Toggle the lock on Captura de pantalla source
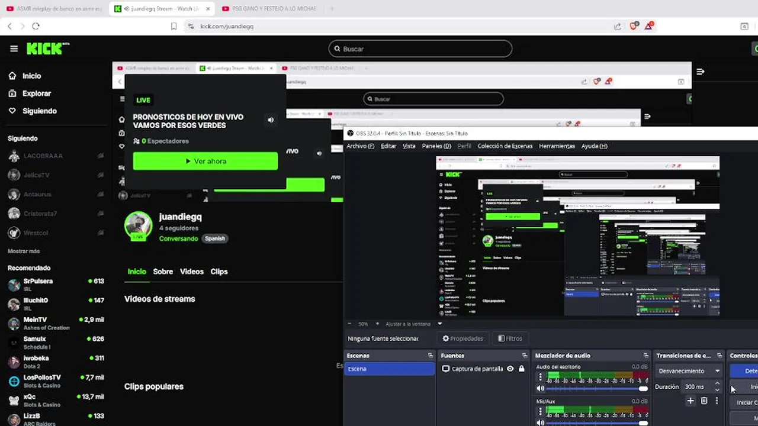 (x=521, y=369)
